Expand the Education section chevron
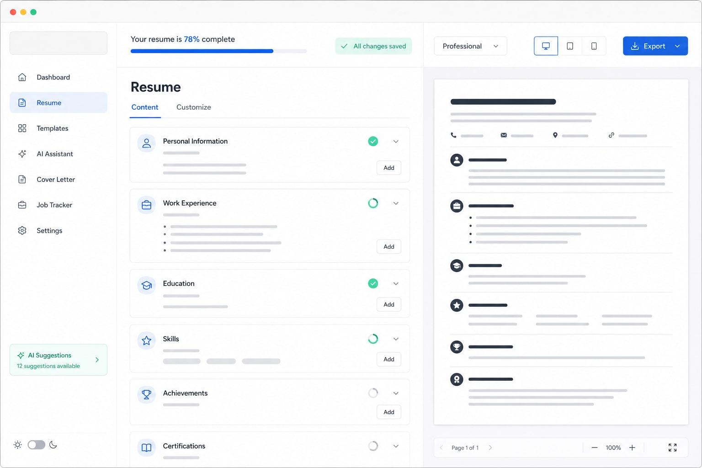The image size is (702, 468). [396, 284]
